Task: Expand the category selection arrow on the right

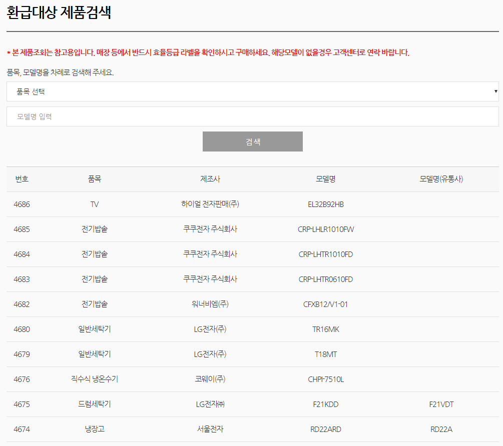Action: click(x=496, y=91)
